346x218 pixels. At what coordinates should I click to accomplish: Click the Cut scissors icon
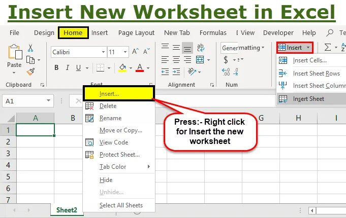(30, 48)
